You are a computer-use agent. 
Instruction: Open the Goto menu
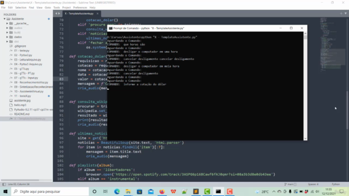coord(48,8)
